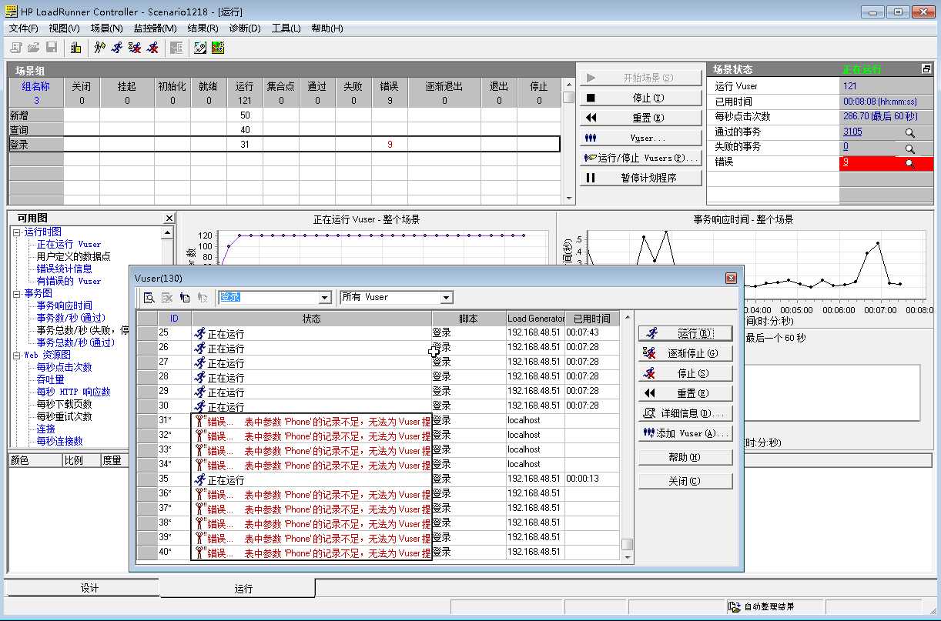The image size is (941, 621).
Task: Open the 结果(R) menu
Action: point(203,28)
